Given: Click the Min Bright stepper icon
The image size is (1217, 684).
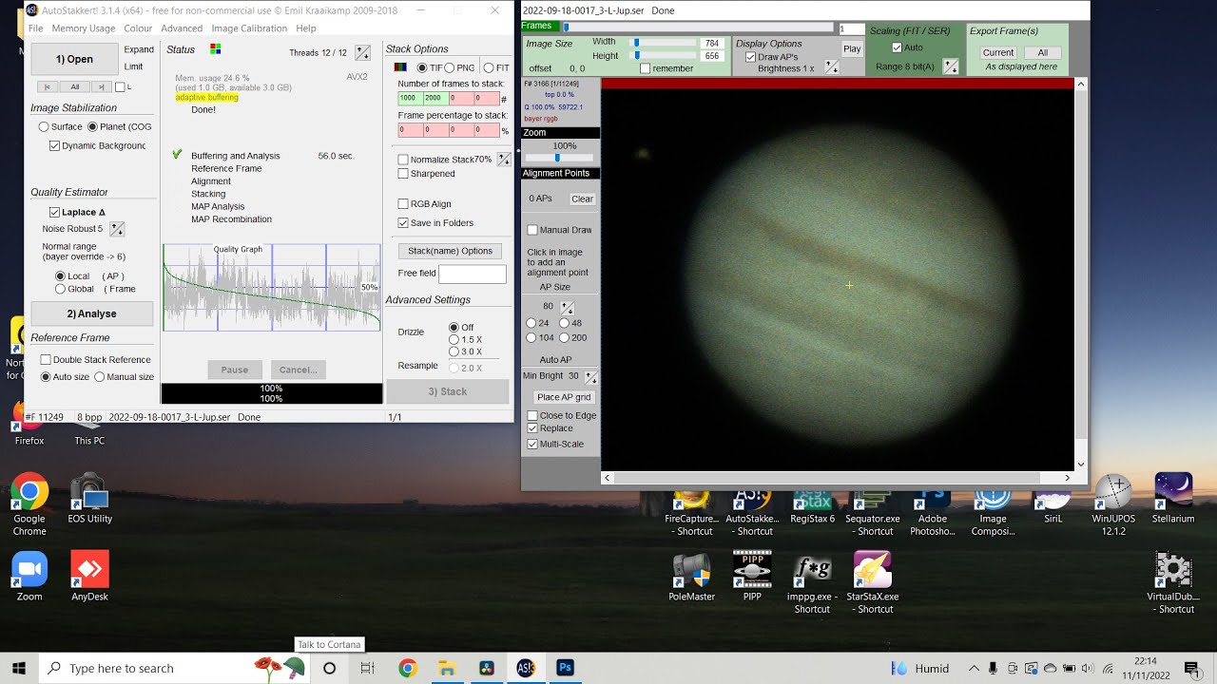Looking at the screenshot, I should (x=591, y=376).
